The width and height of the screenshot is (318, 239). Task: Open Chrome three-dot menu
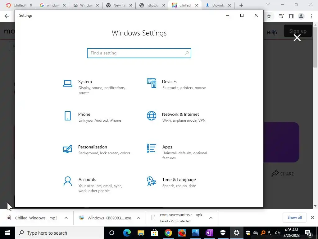pyautogui.click(x=311, y=16)
